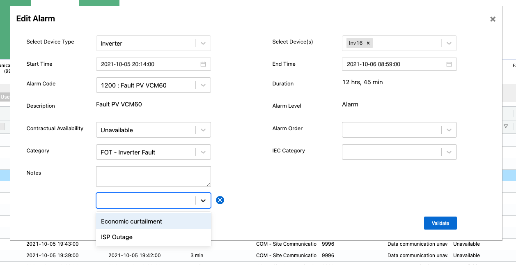516x265 pixels.
Task: Click the Unavailable value in Contractual Availability
Action: click(117, 130)
